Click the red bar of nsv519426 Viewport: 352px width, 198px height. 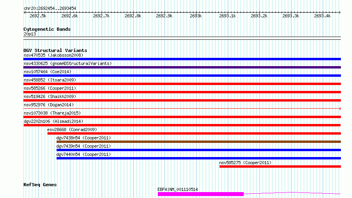coord(182,100)
